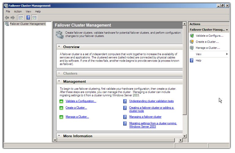Viewport: 235px width, 153px height.
Task: Open the Manage a Cluster... link
Action: click(x=77, y=117)
